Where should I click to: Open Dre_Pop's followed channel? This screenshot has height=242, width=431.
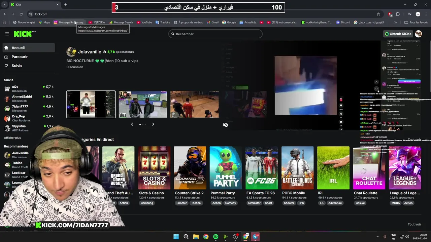pyautogui.click(x=28, y=118)
